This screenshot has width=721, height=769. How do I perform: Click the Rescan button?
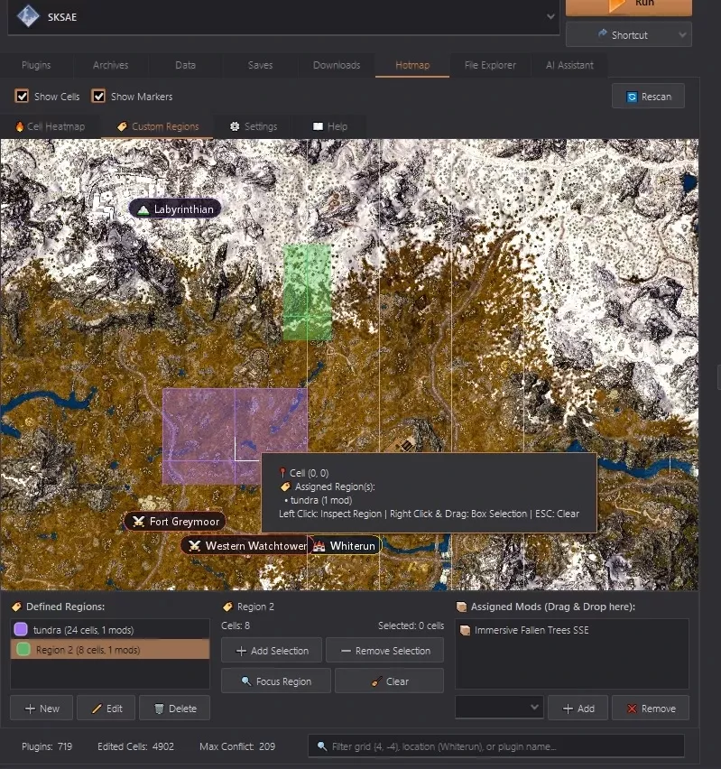(649, 97)
